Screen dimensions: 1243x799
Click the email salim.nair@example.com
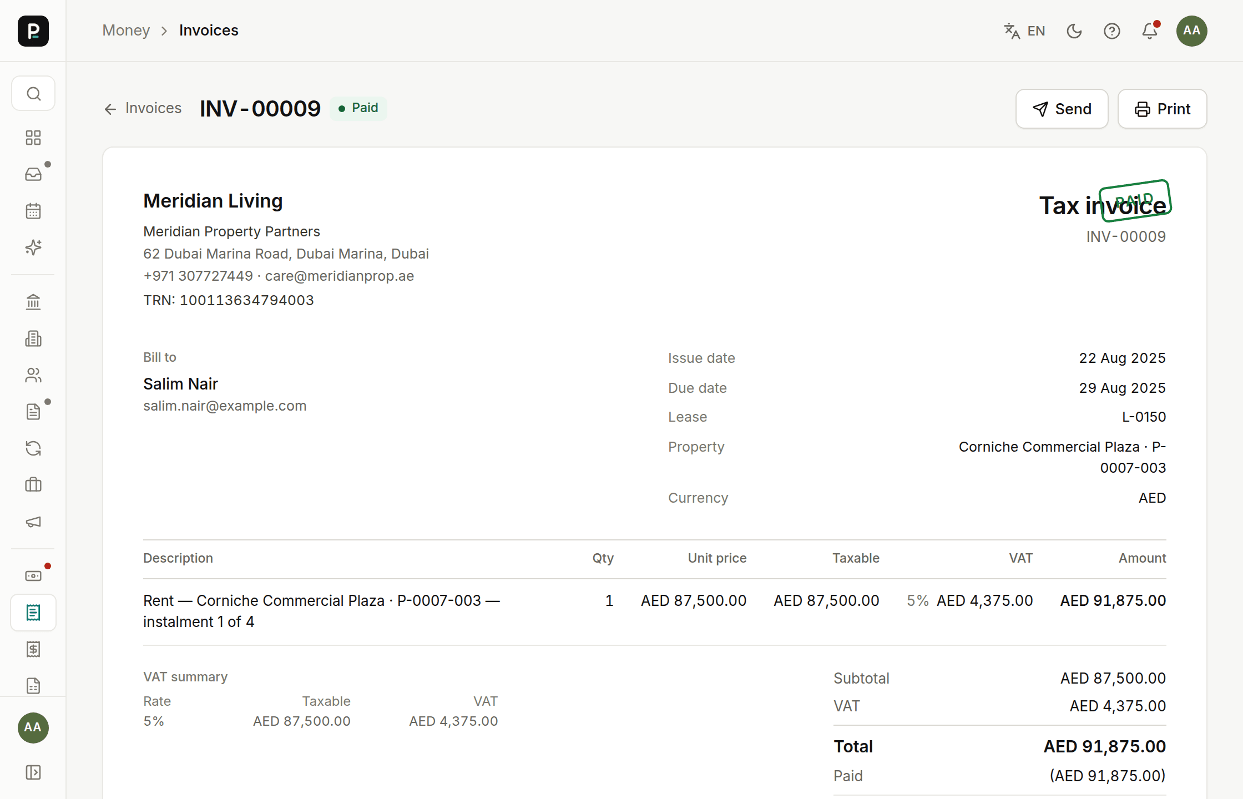click(225, 406)
